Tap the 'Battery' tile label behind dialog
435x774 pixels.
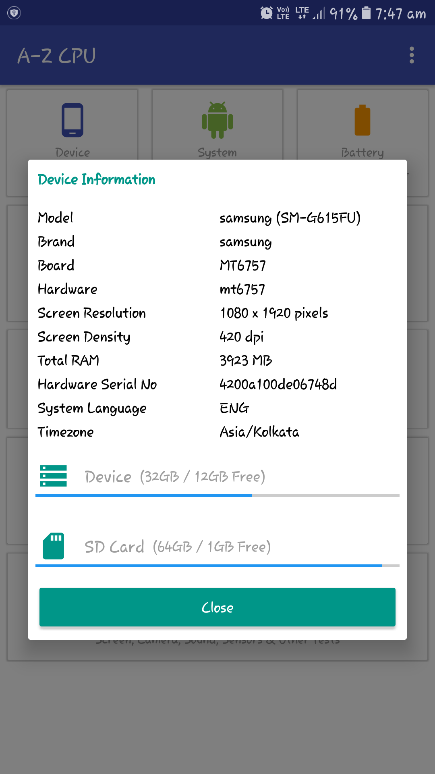coord(362,152)
